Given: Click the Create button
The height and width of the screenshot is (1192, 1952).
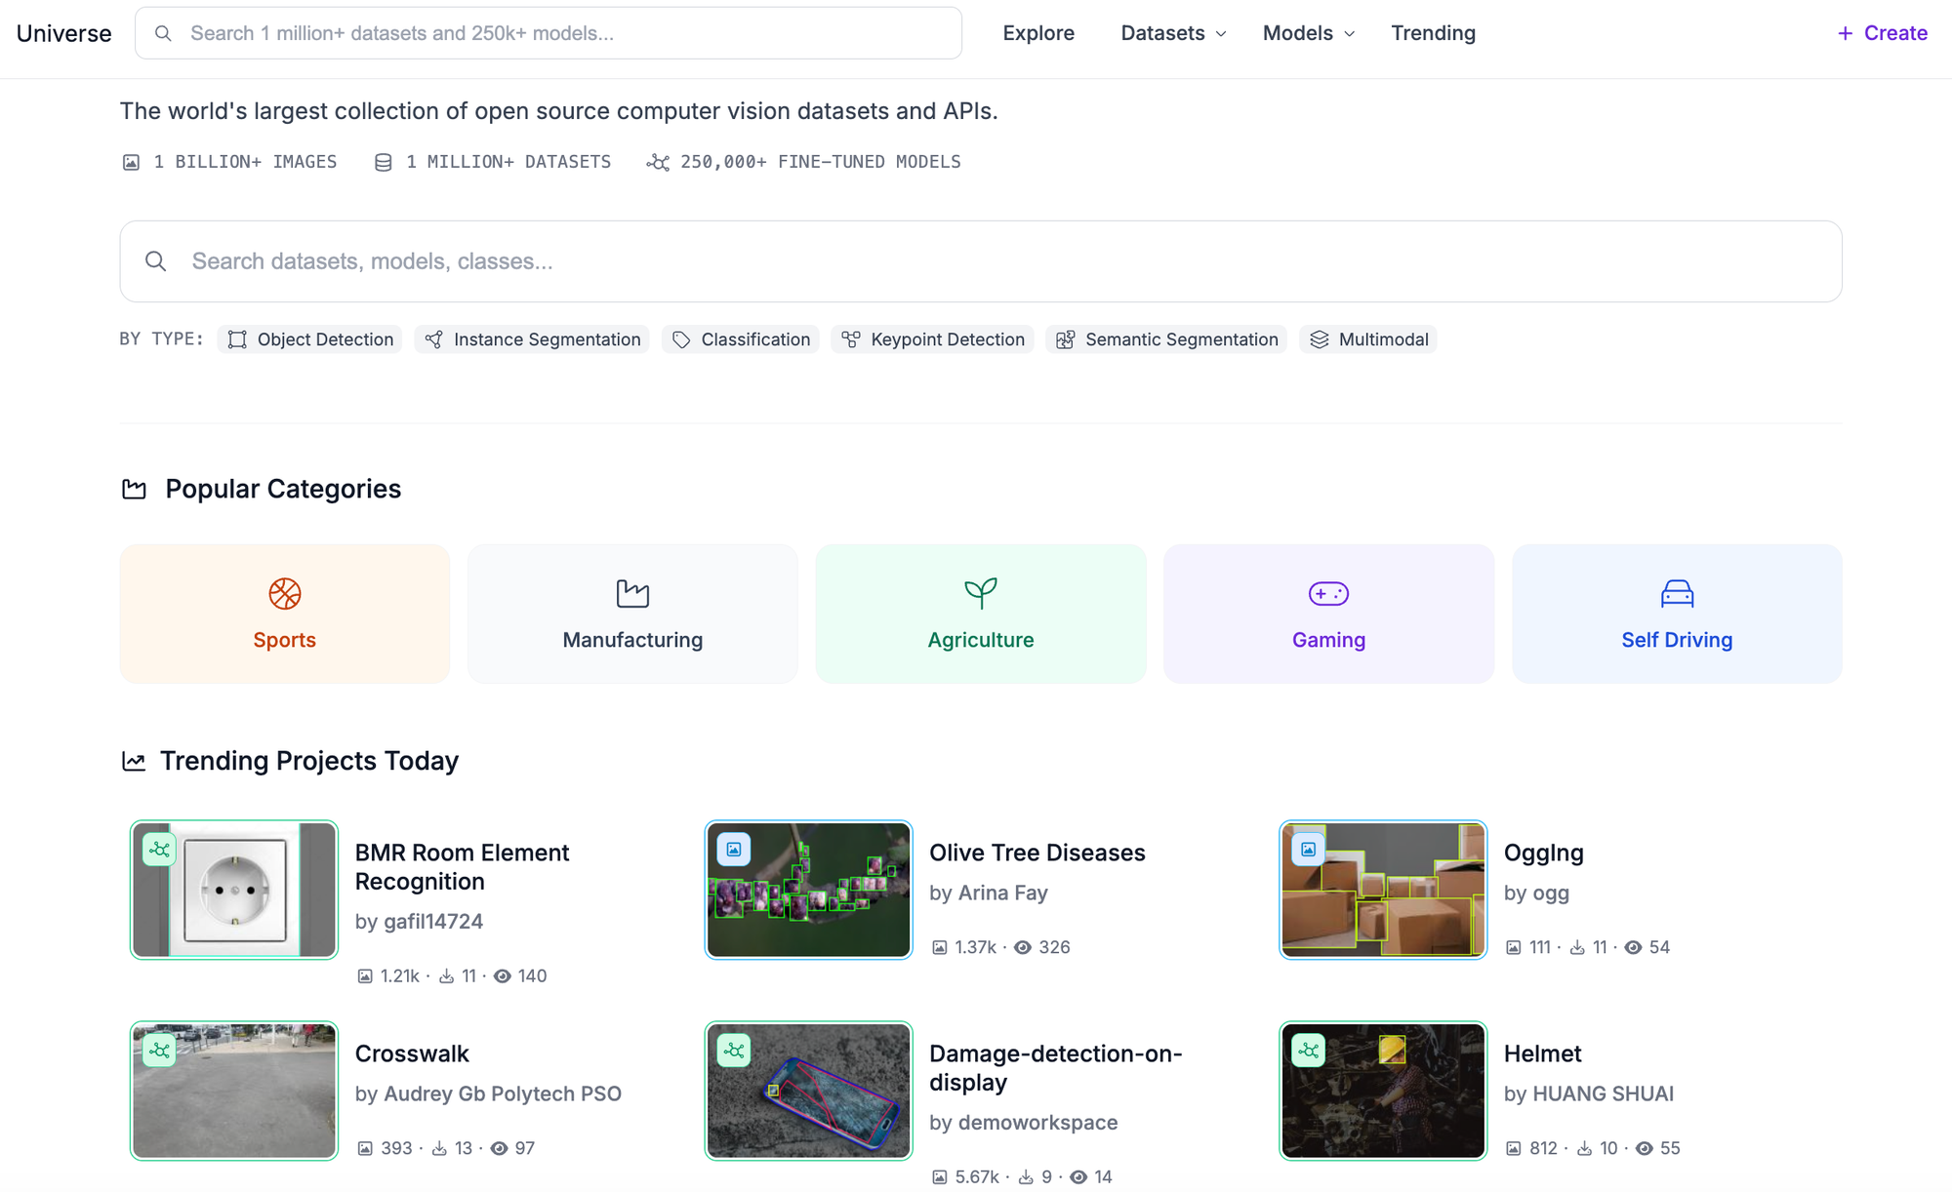Looking at the screenshot, I should point(1882,33).
